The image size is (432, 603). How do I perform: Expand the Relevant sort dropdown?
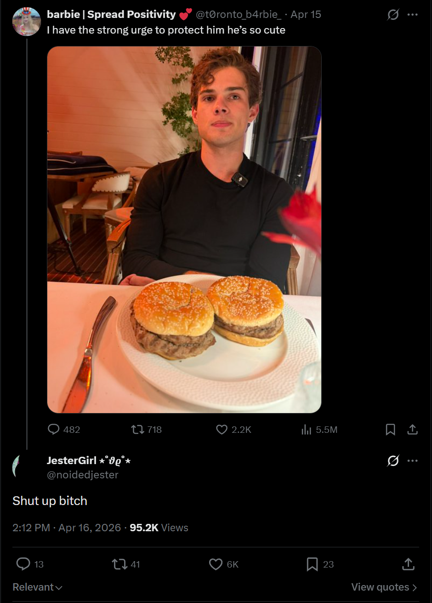pos(38,587)
